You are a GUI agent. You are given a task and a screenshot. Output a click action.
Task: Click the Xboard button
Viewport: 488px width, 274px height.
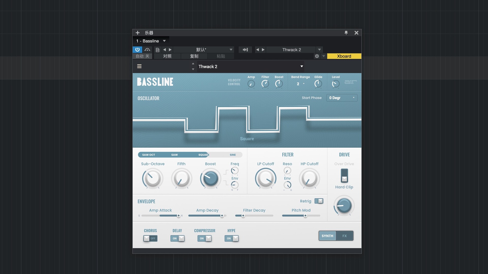pyautogui.click(x=344, y=56)
